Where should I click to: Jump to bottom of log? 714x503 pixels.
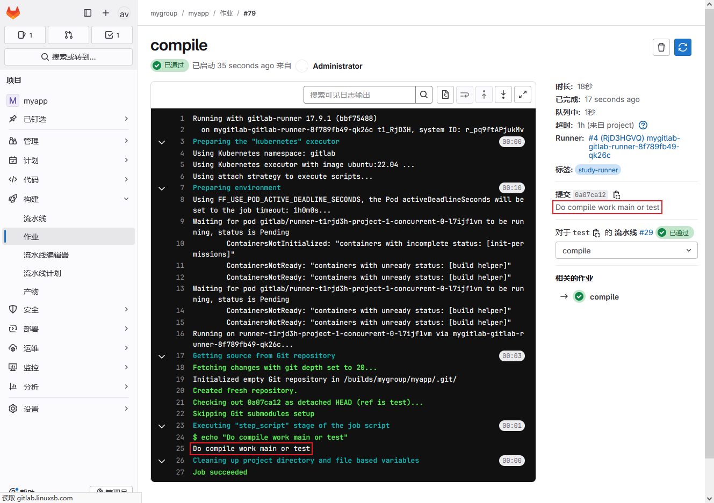point(503,94)
